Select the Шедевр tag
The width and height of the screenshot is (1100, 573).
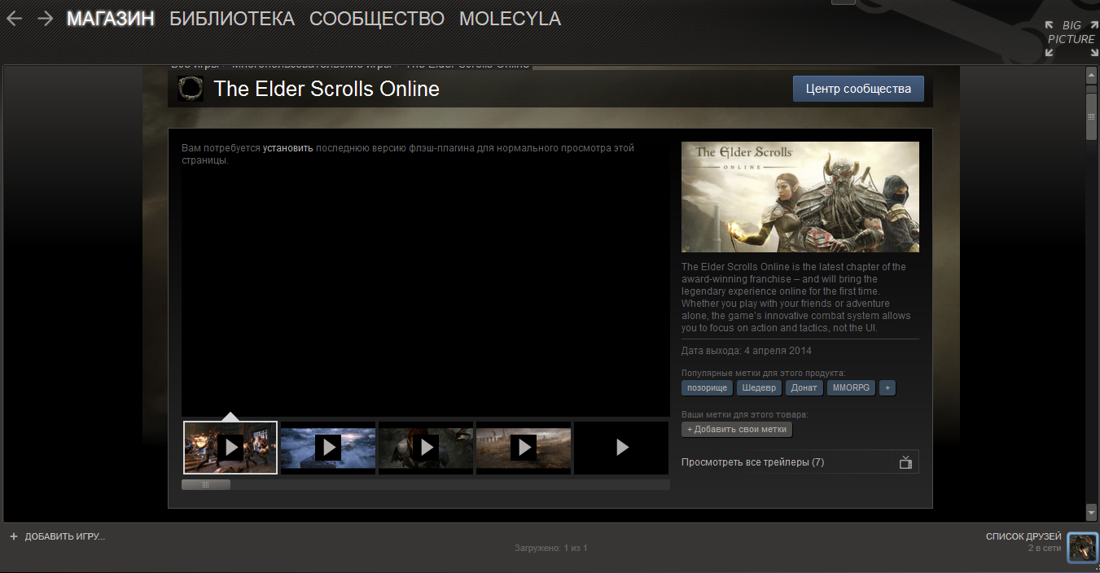[759, 388]
